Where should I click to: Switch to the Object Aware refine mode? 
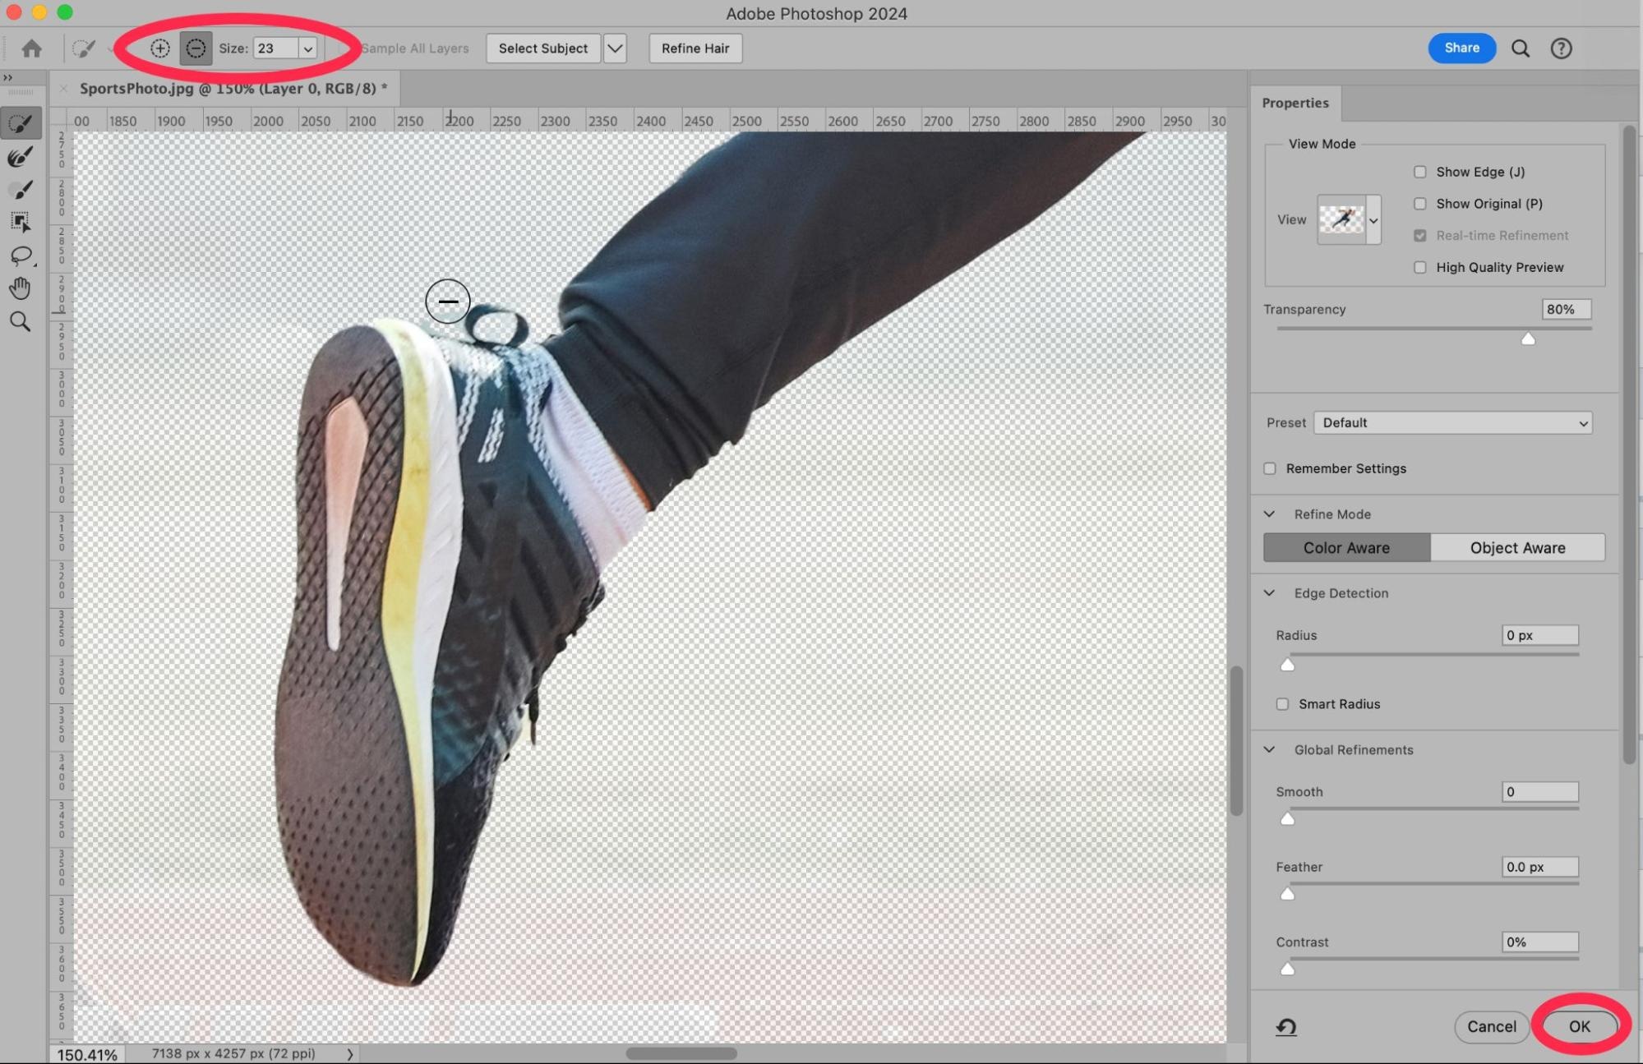[x=1517, y=548]
